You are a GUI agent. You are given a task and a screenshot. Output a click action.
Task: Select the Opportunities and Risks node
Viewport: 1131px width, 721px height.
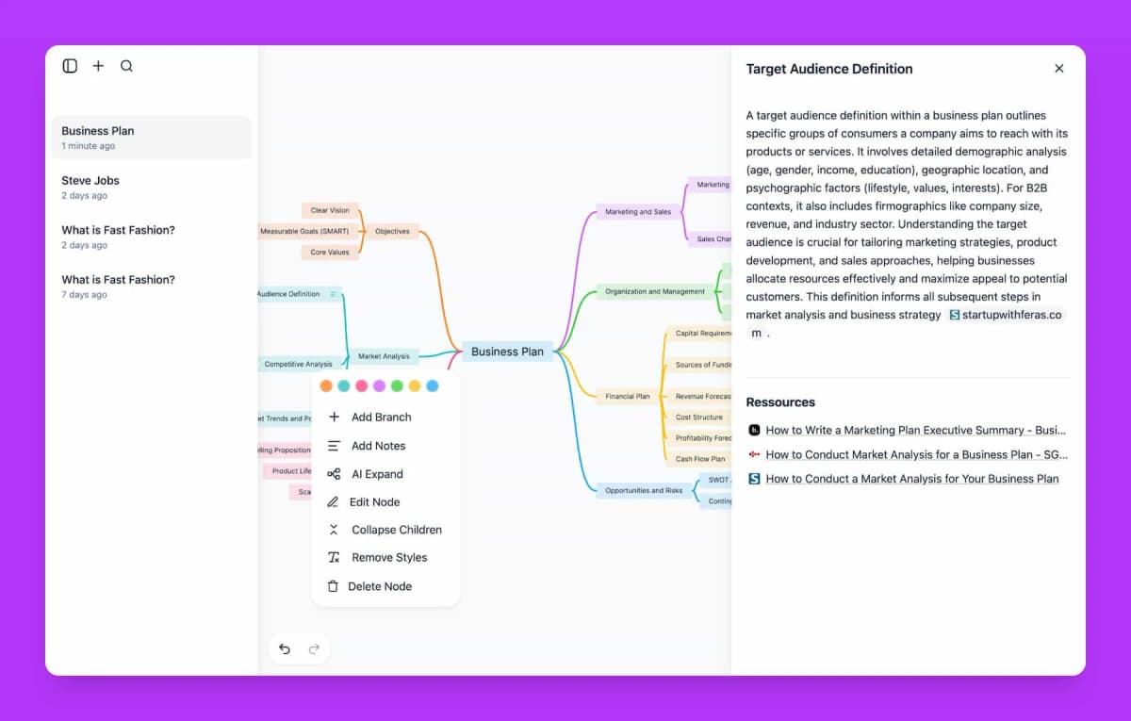click(644, 490)
